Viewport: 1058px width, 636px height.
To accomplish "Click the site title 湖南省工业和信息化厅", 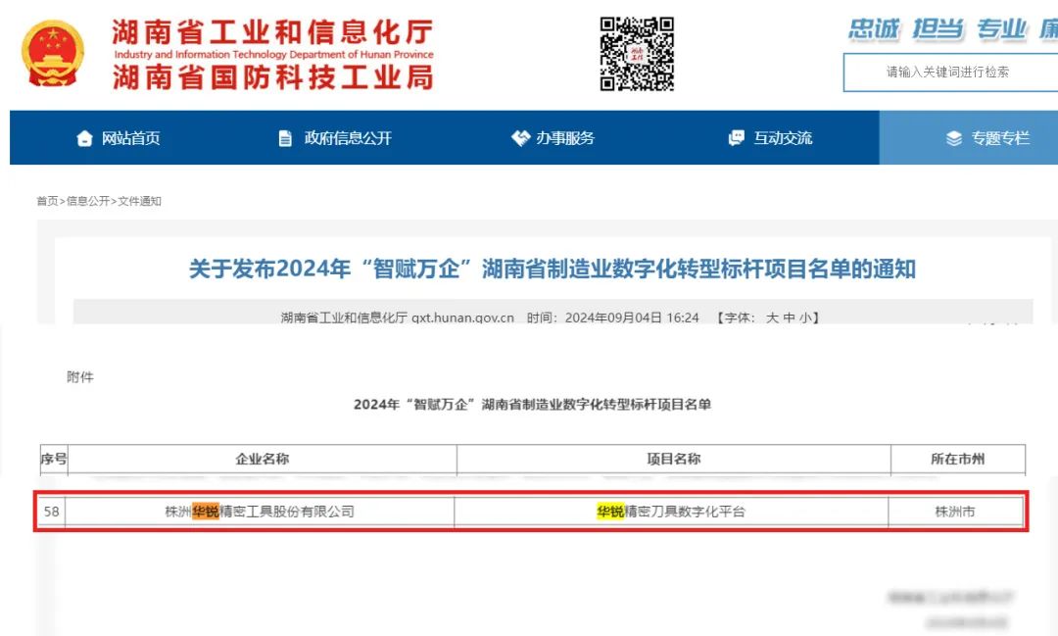I will (272, 31).
